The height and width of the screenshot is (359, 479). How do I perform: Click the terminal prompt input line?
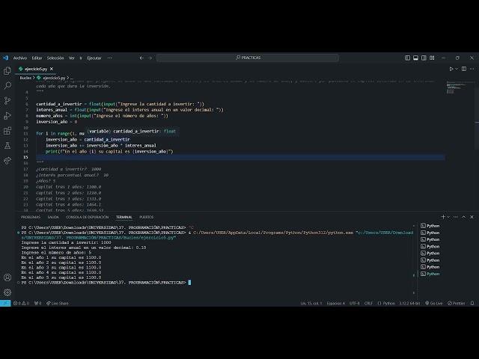point(106,283)
